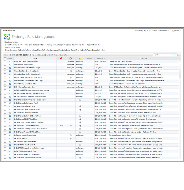Screen dimensions: 184x190
Task: Click warning value for EXC ASP.NET Requests In Application Queue
Action: click(x=80, y=148)
